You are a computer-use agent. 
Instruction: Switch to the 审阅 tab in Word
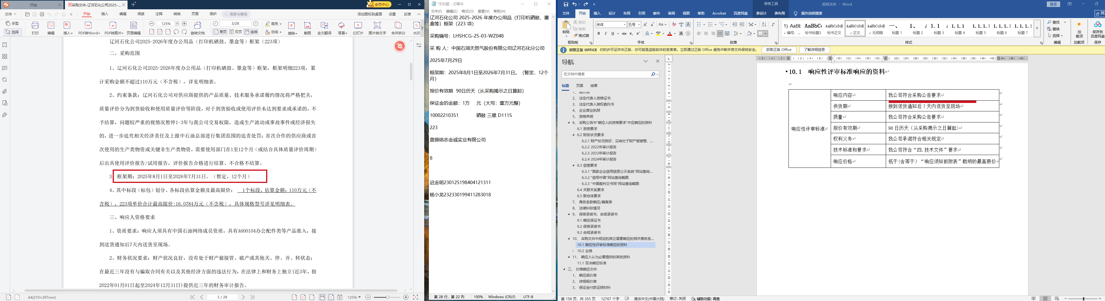coord(671,13)
